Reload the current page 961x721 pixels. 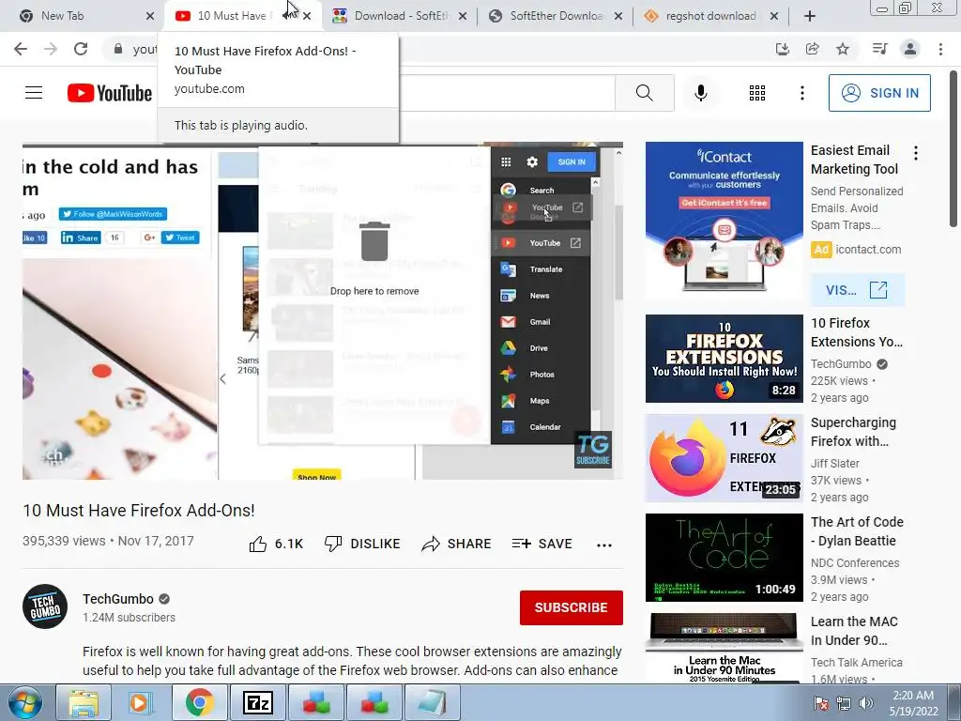tap(81, 49)
